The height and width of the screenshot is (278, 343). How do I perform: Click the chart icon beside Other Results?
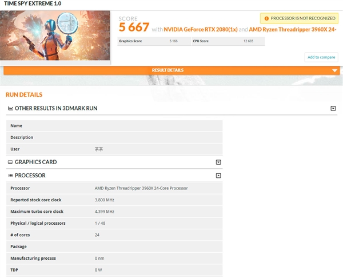(x=10, y=108)
